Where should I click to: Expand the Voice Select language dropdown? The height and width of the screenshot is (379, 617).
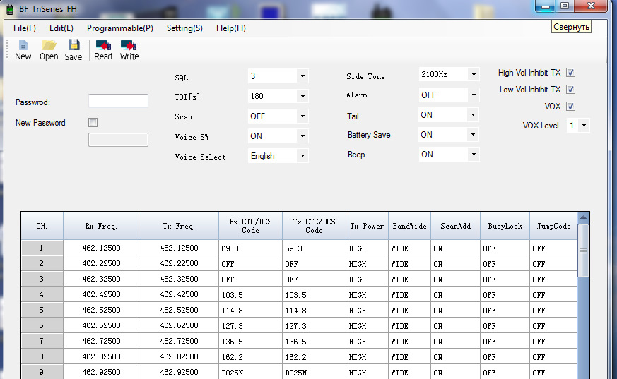tap(302, 156)
